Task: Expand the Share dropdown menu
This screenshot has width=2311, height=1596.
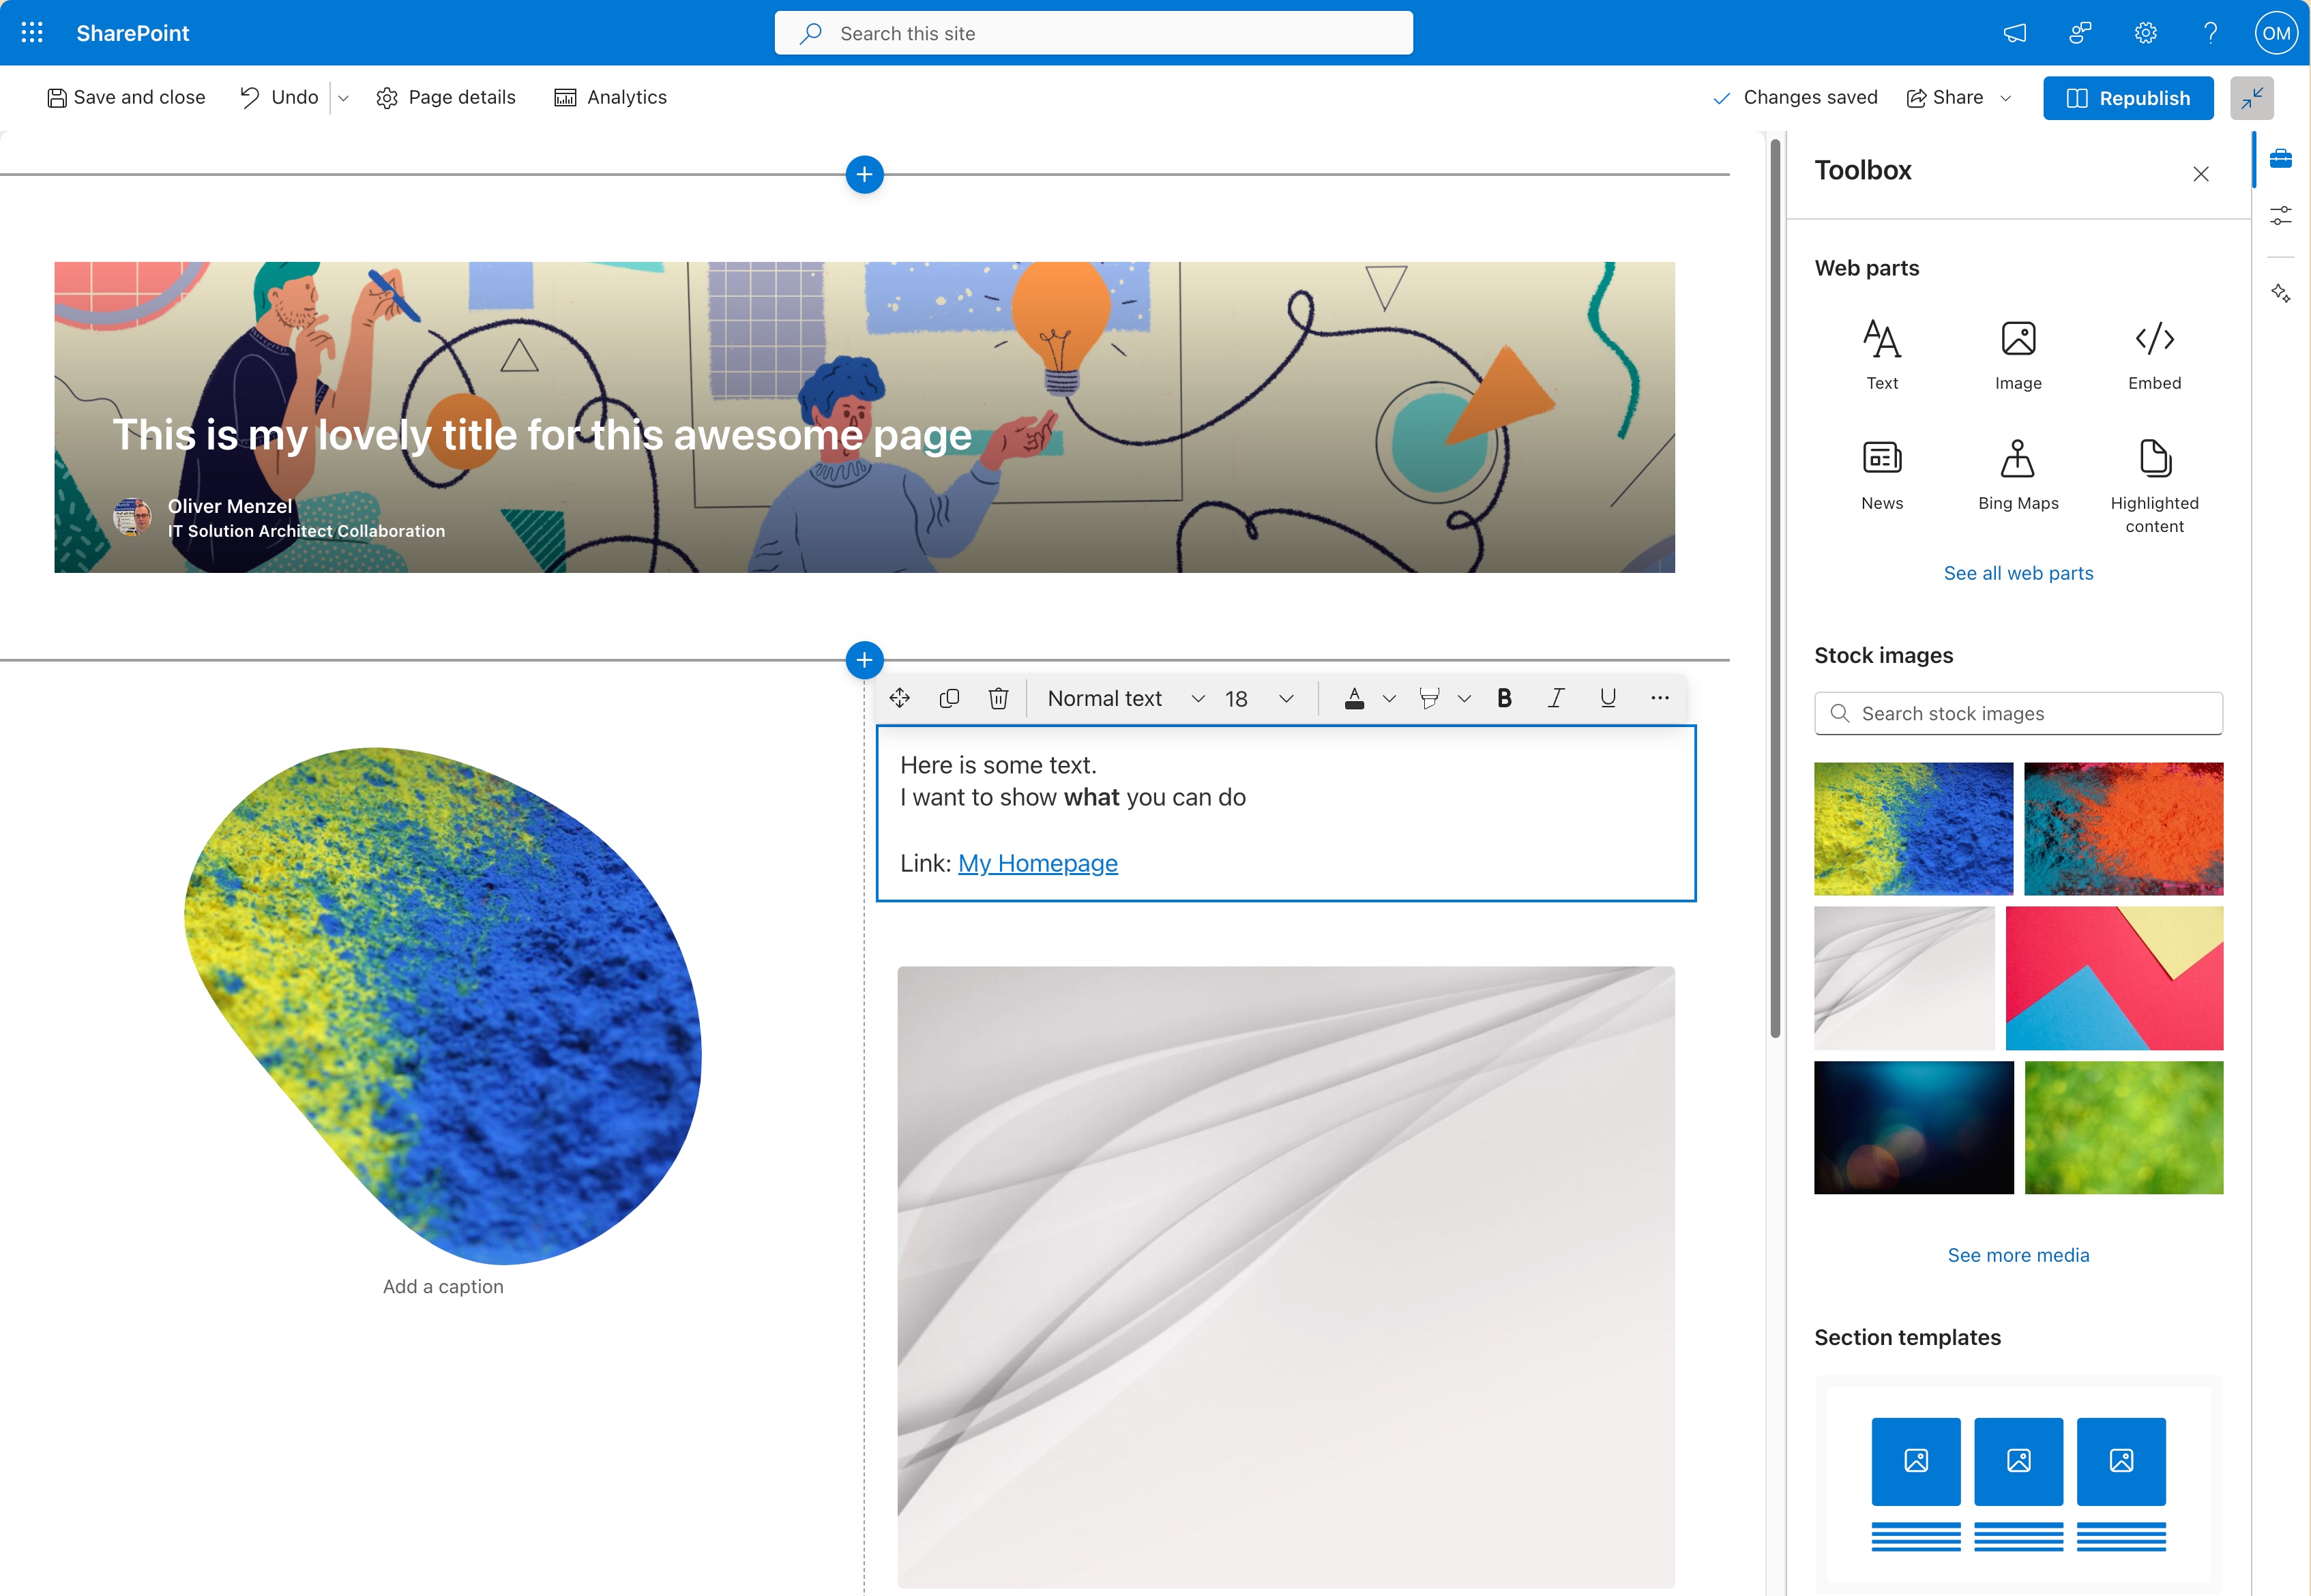Action: click(2005, 98)
